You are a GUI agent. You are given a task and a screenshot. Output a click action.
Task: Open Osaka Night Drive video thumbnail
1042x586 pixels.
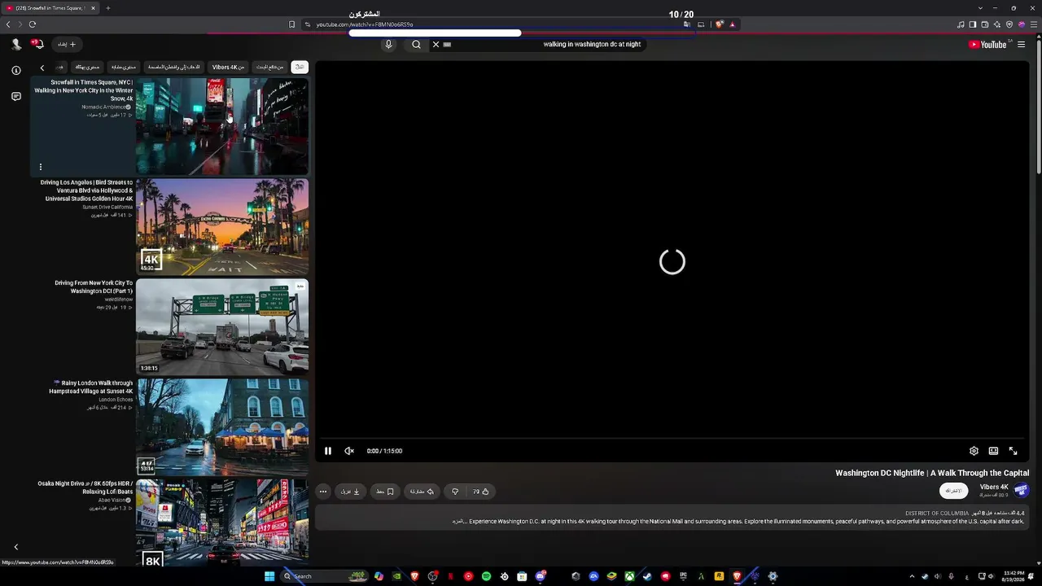pyautogui.click(x=222, y=523)
